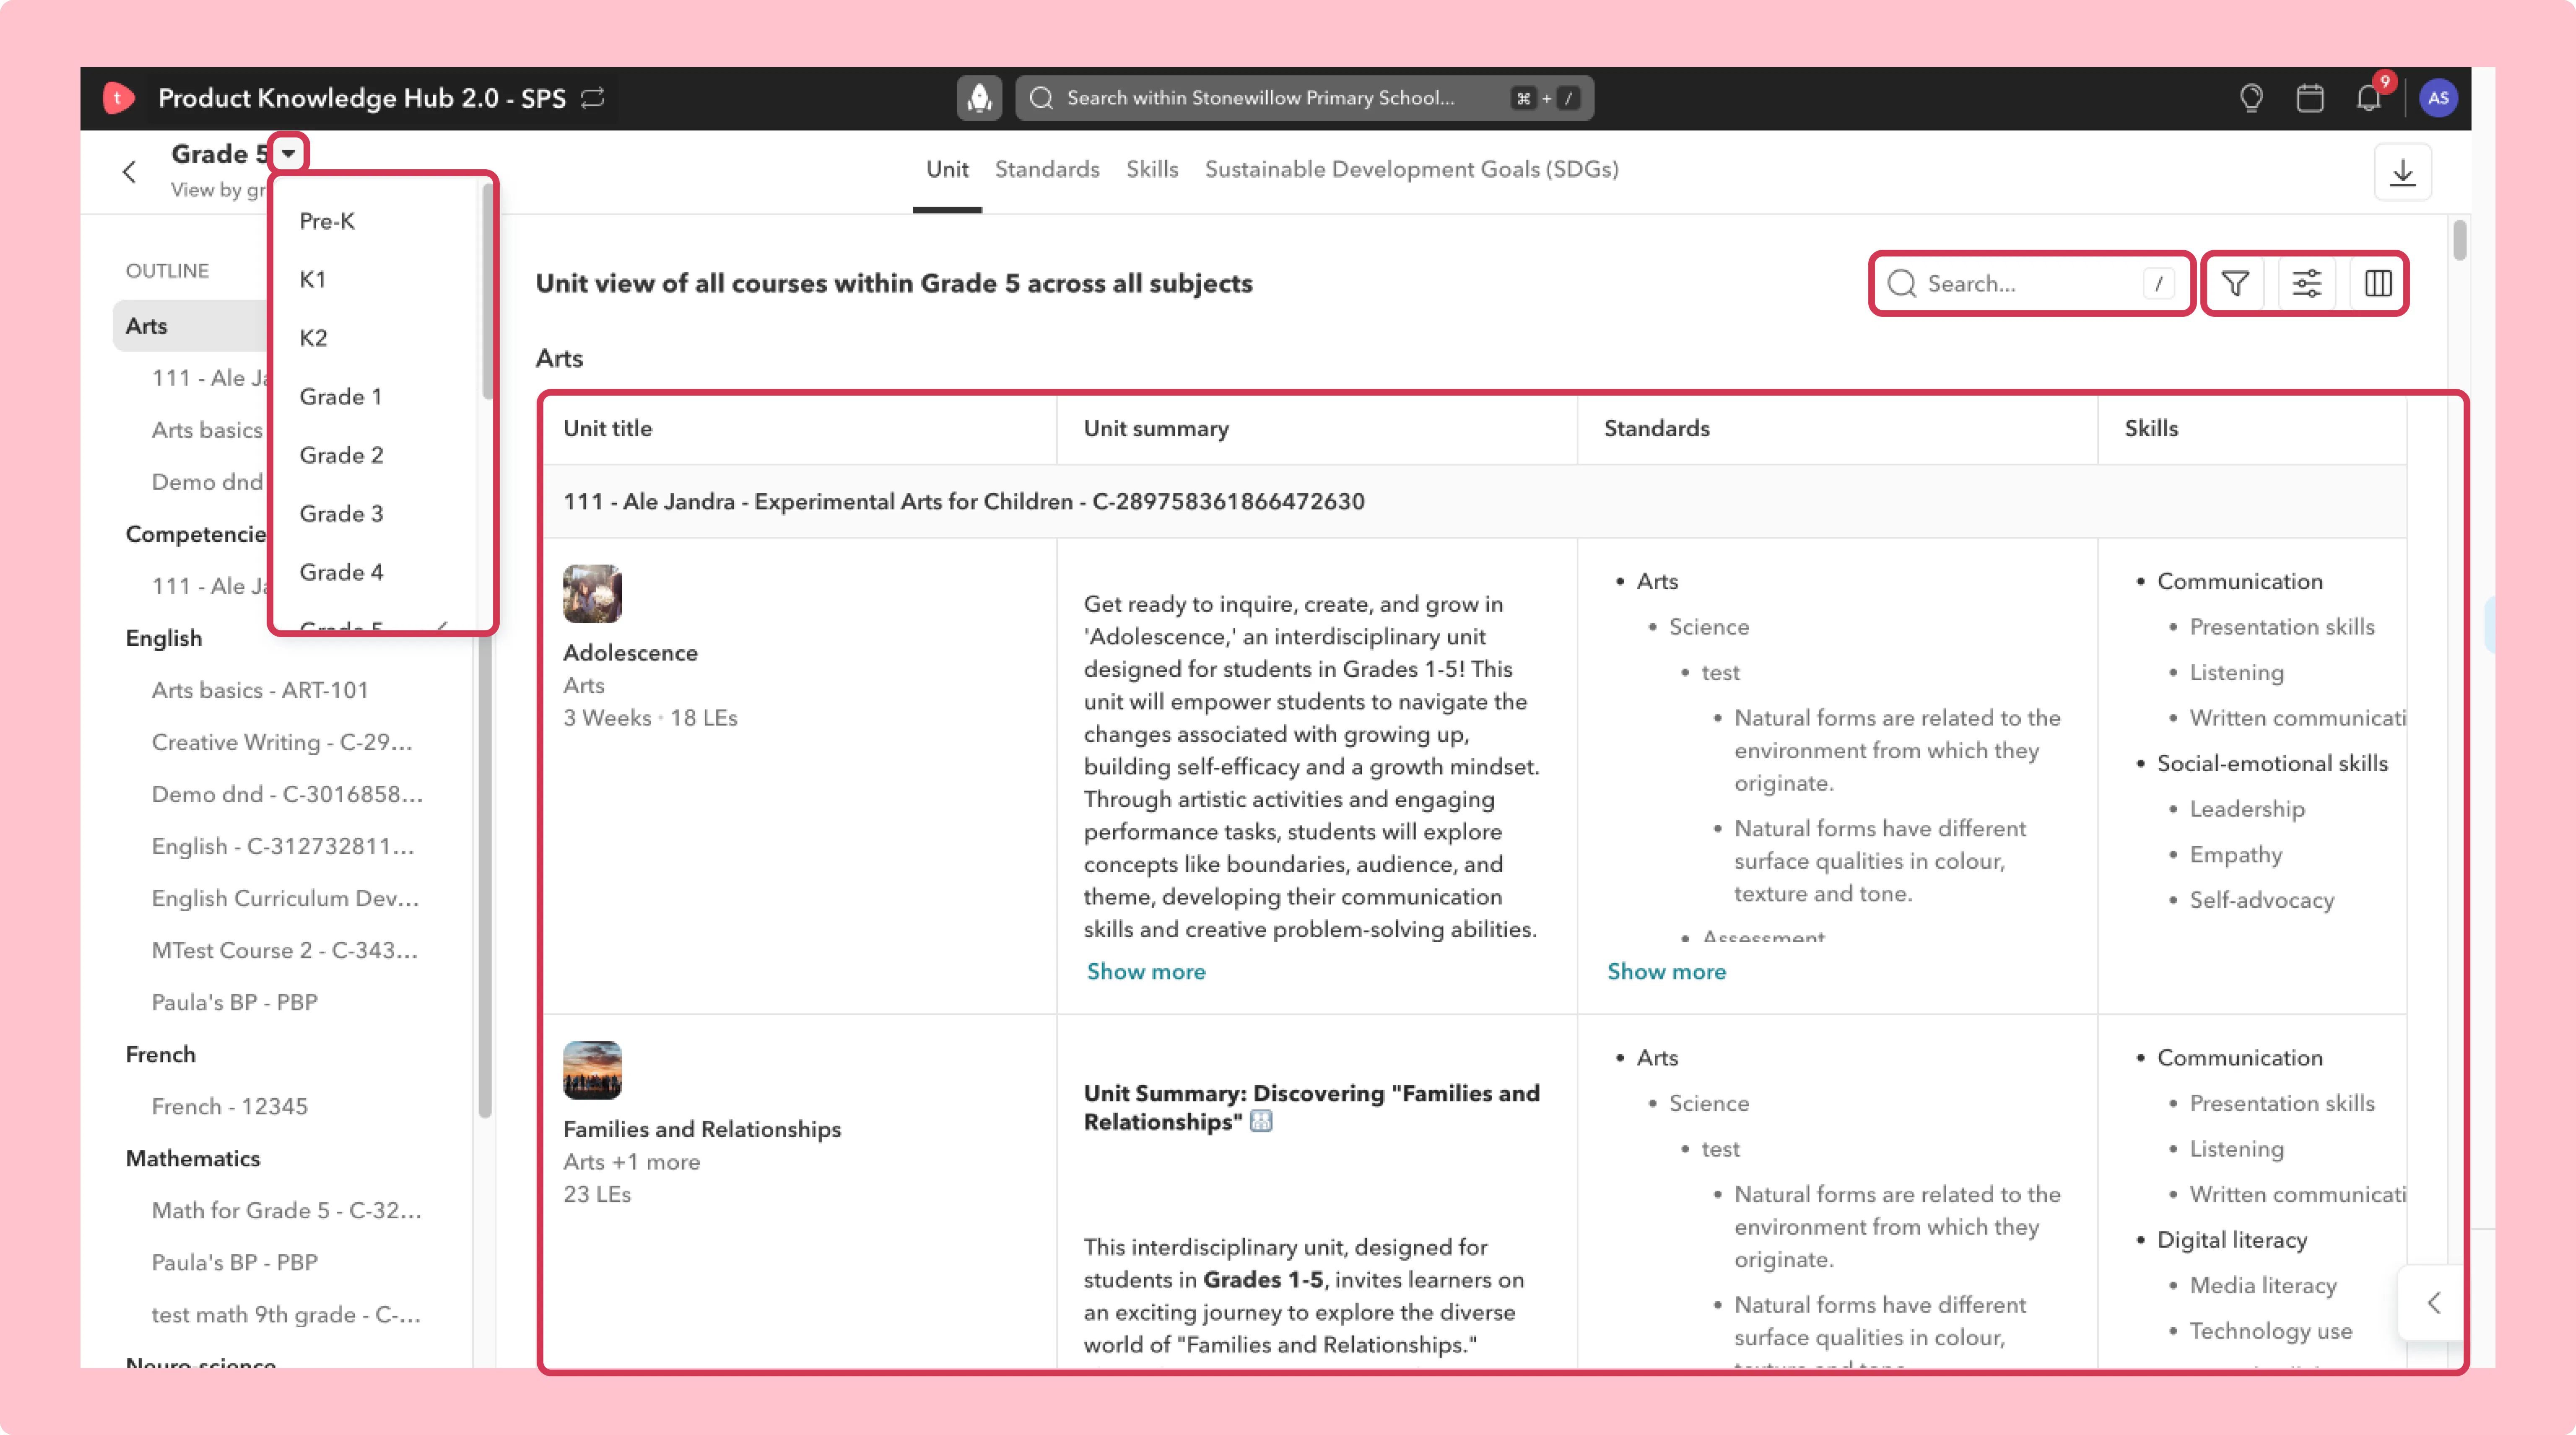The width and height of the screenshot is (2576, 1435).
Task: Switch to the Skills tab
Action: (x=1152, y=170)
